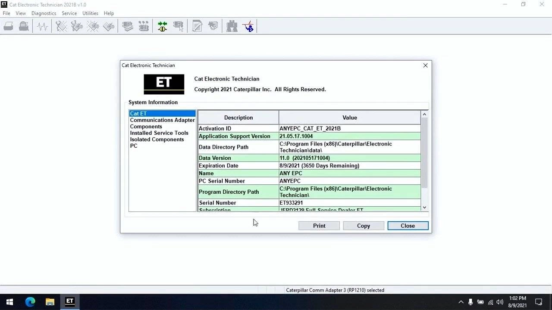The image size is (552, 310).
Task: Click the ECM-with-cursor selection toolbar icon
Action: [x=178, y=26]
